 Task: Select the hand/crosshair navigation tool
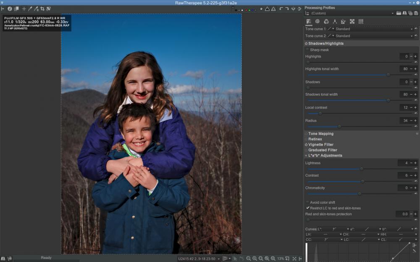(x=24, y=9)
